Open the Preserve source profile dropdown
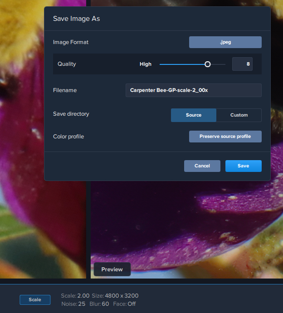 [225, 137]
